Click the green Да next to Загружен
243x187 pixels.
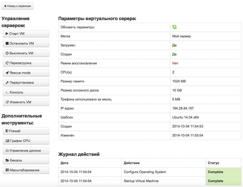click(x=174, y=45)
